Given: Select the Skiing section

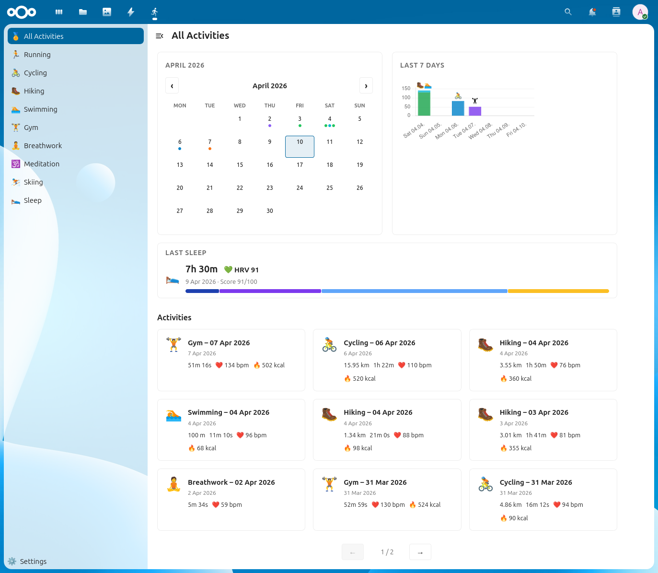Looking at the screenshot, I should click(x=33, y=182).
